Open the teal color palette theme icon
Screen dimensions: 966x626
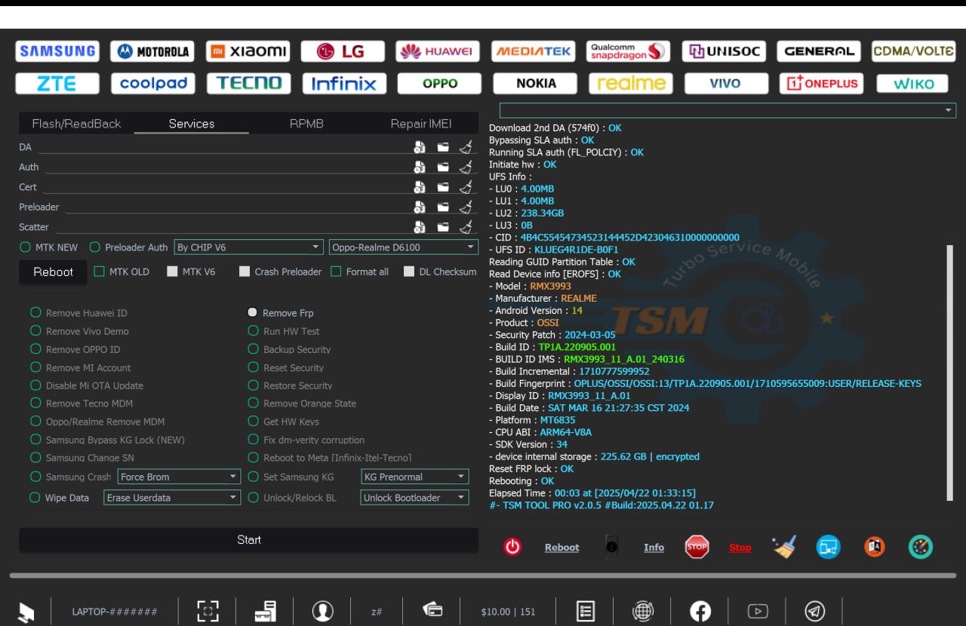921,547
